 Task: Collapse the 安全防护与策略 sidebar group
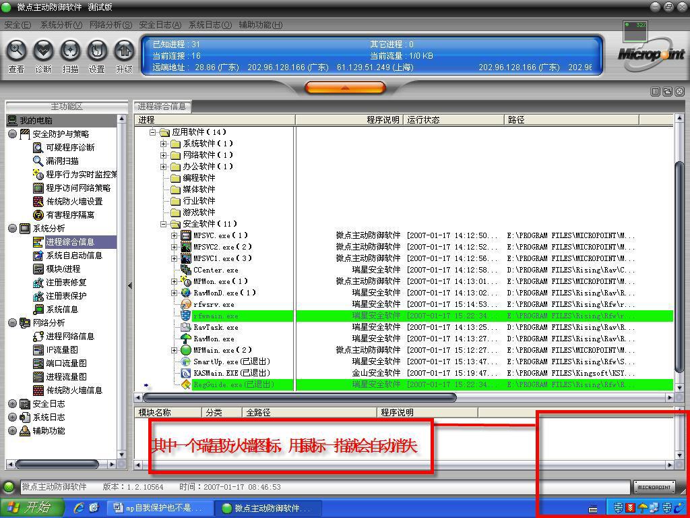pos(12,134)
